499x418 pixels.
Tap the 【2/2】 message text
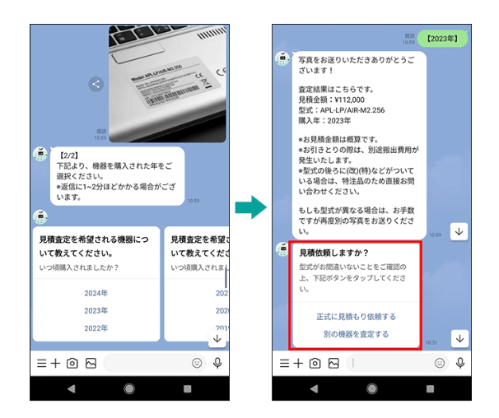[x=116, y=176]
